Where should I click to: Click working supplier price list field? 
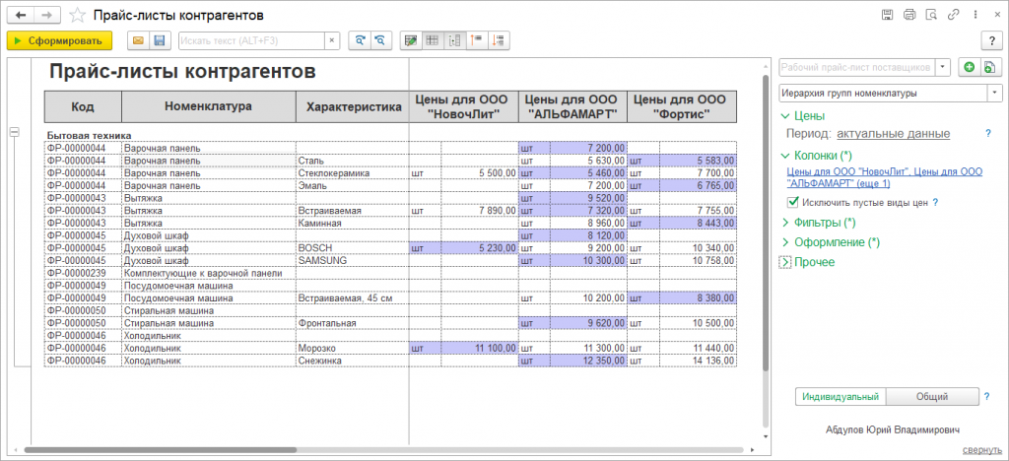856,67
